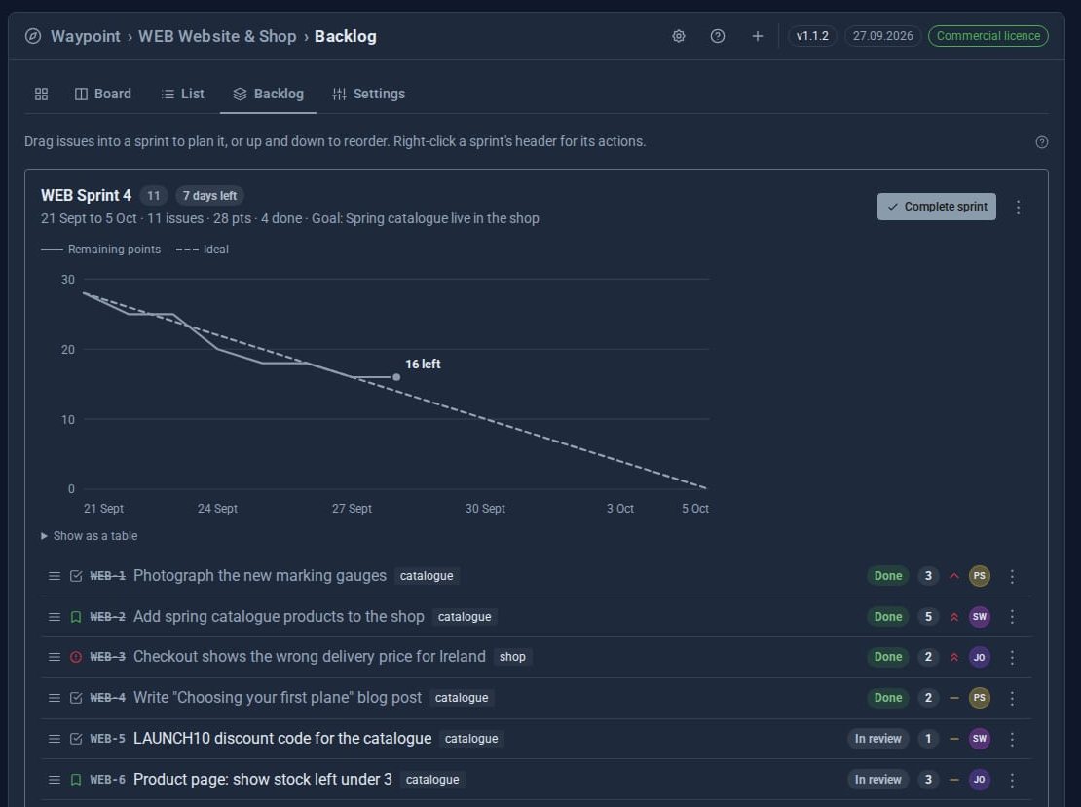Expand Show as a table
The image size is (1081, 807).
coord(89,536)
